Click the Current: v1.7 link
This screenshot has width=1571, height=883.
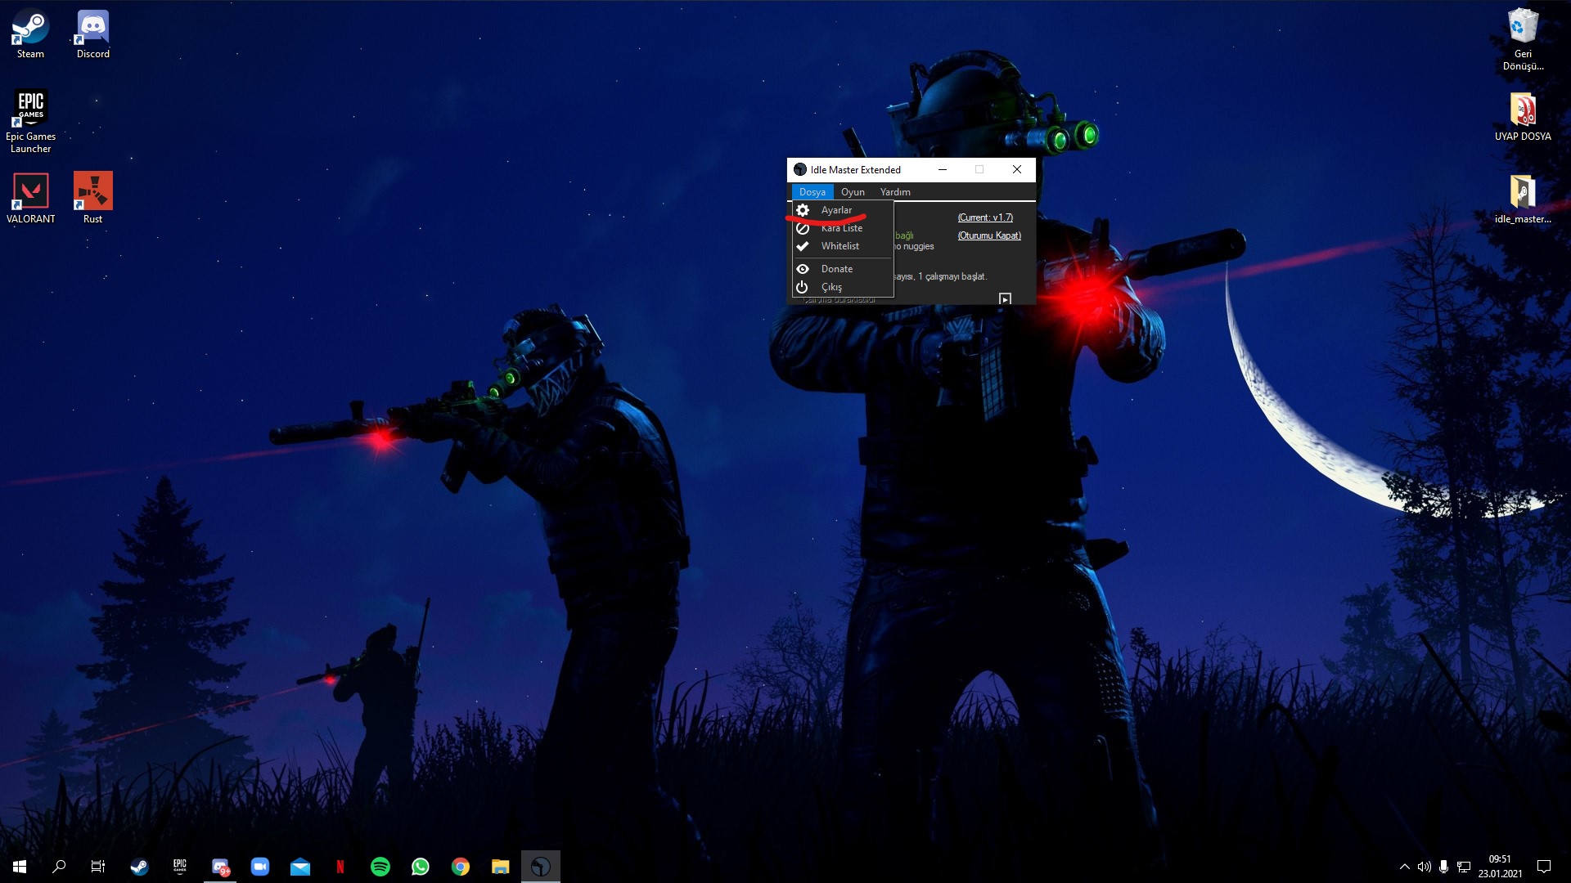985,217
